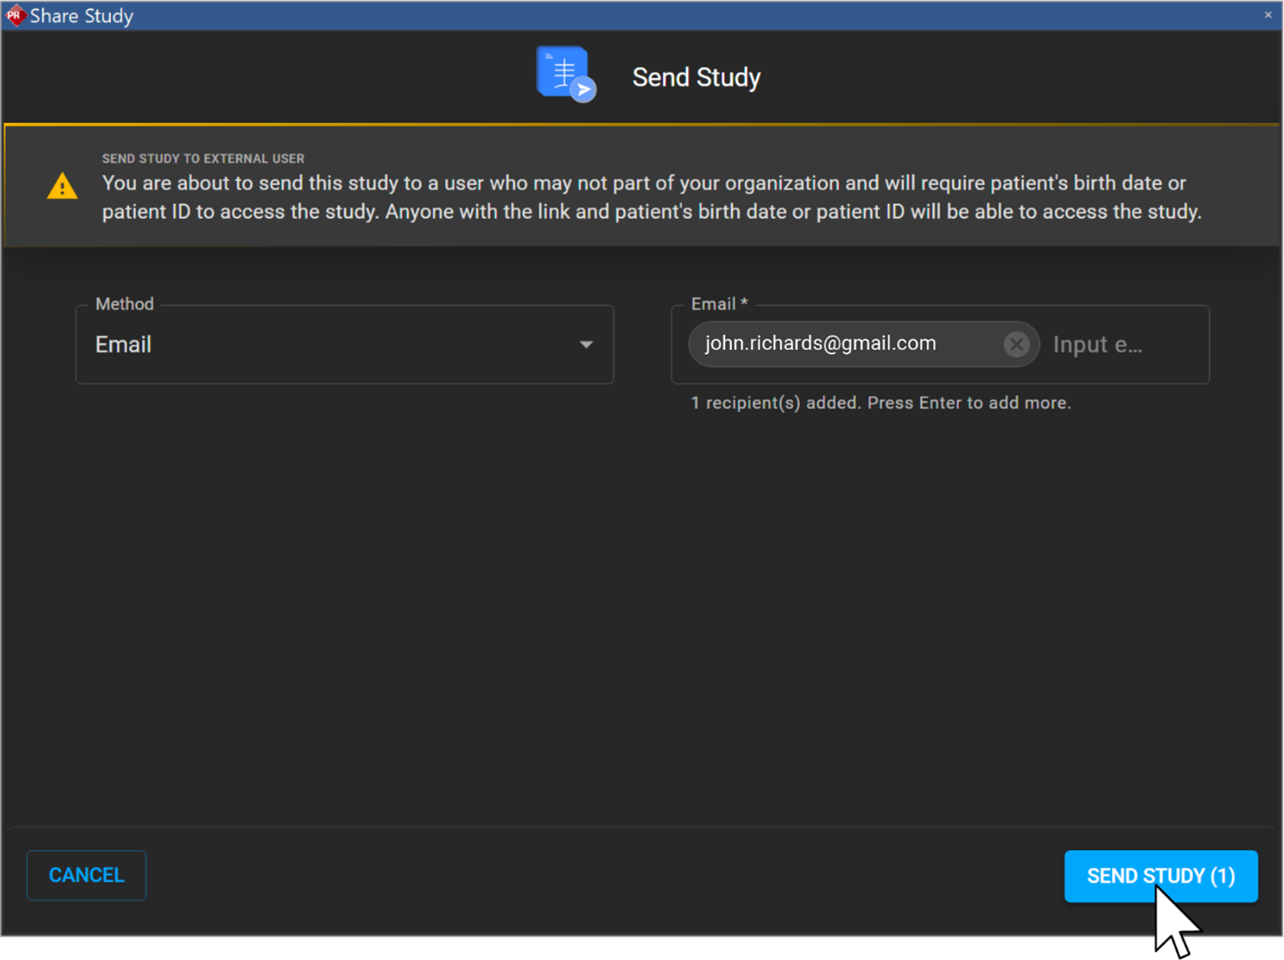Screen dimensions: 1284x960
Task: Expand the Method selector arrow
Action: [587, 345]
